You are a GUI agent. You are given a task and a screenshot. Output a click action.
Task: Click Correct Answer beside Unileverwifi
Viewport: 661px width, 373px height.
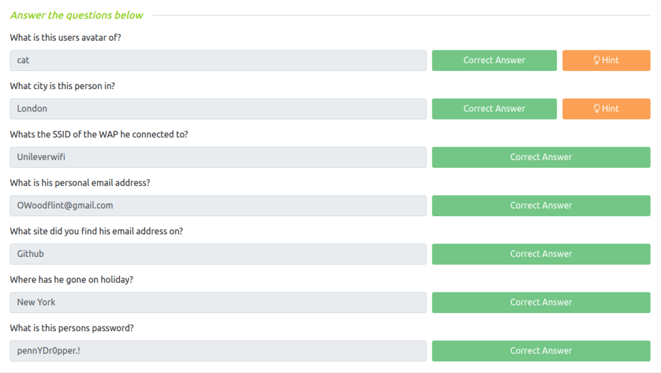(x=541, y=157)
